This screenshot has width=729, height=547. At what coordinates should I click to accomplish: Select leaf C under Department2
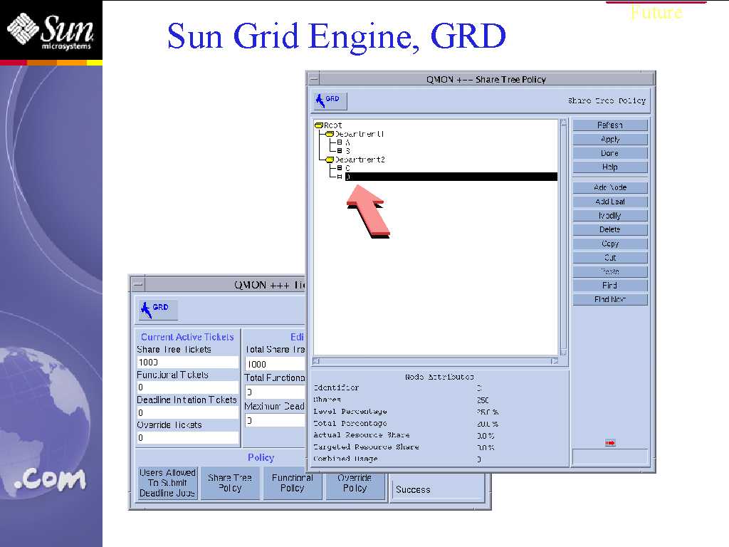click(347, 168)
